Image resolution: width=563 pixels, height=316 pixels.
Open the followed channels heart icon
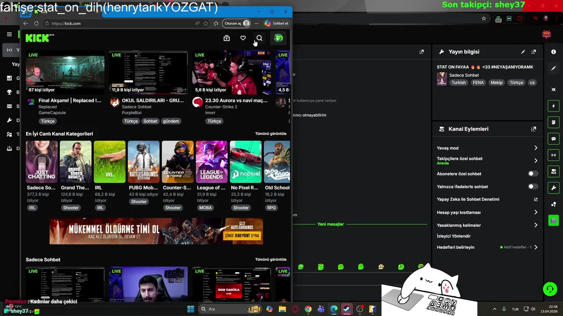pos(243,38)
